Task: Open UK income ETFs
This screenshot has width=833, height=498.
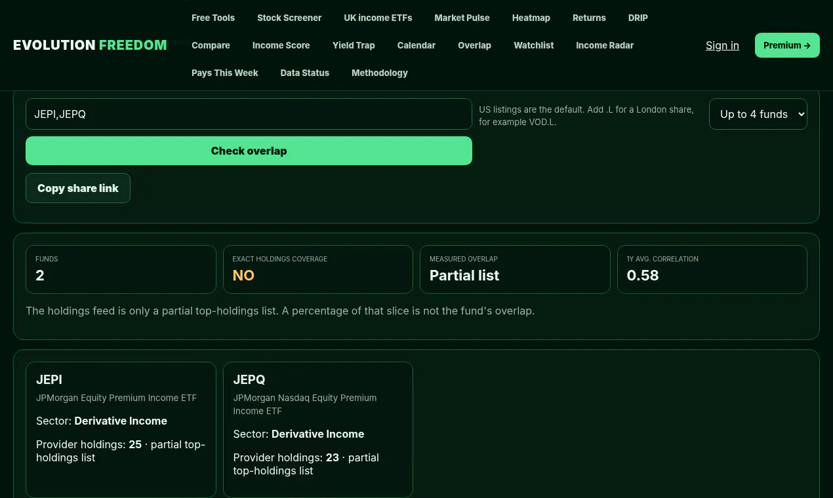Action: [x=378, y=18]
